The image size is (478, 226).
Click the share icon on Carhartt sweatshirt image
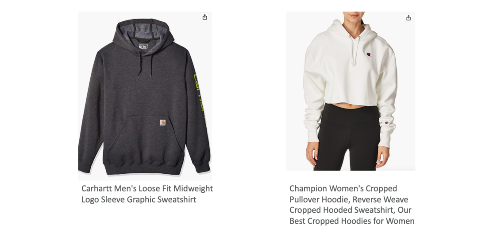(205, 17)
